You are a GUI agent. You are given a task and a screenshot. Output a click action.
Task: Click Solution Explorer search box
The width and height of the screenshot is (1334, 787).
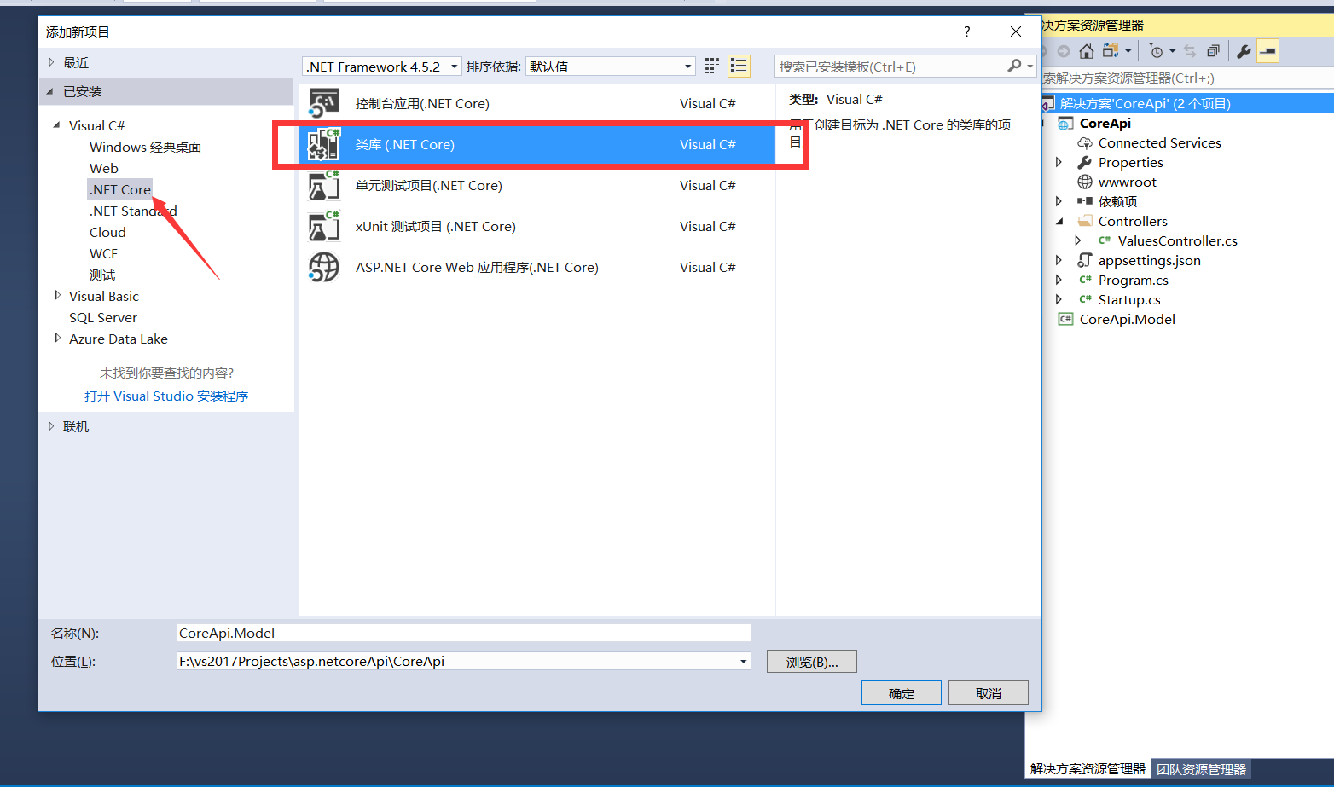[x=1187, y=78]
